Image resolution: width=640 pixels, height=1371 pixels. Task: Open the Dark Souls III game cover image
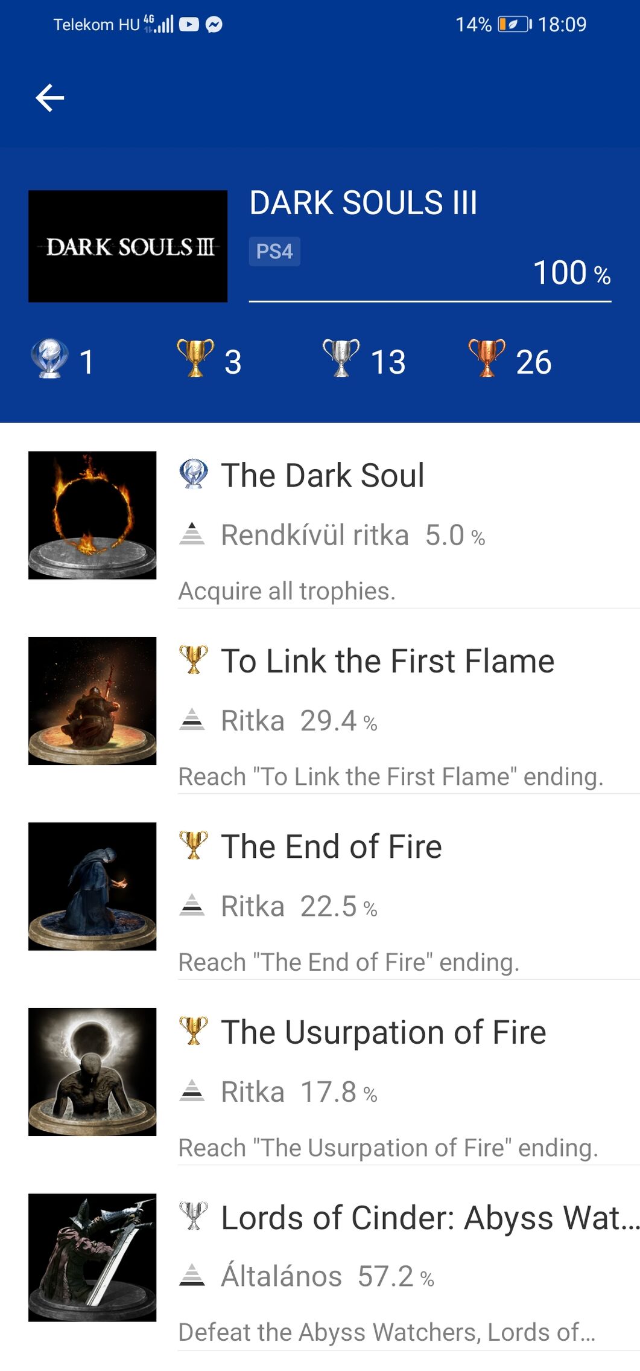point(128,246)
